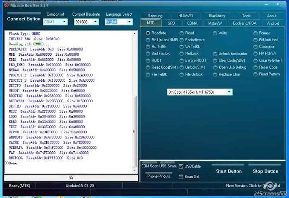Image resolution: width=289 pixels, height=198 pixels.
Task: Toggle the USBCable checkbox
Action: [181, 166]
